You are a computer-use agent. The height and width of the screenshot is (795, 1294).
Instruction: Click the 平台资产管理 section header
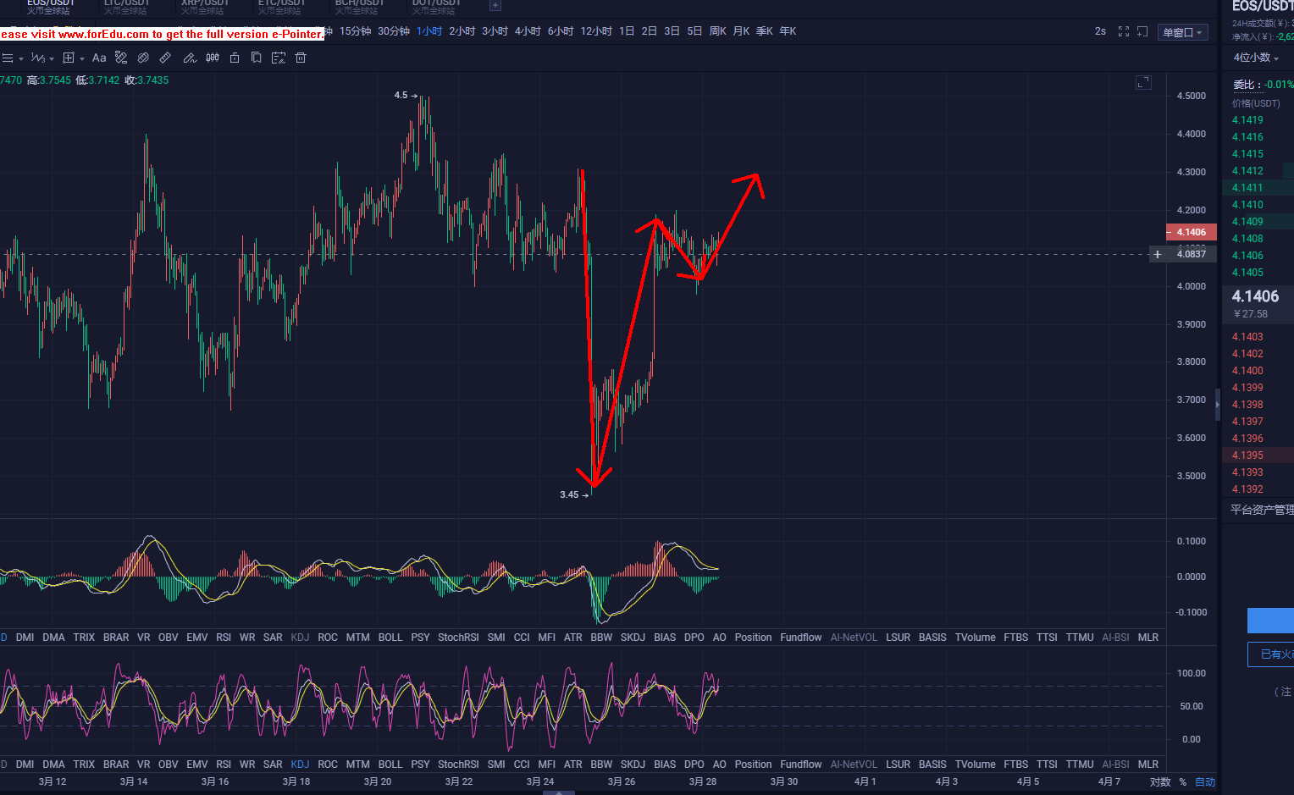click(x=1262, y=510)
